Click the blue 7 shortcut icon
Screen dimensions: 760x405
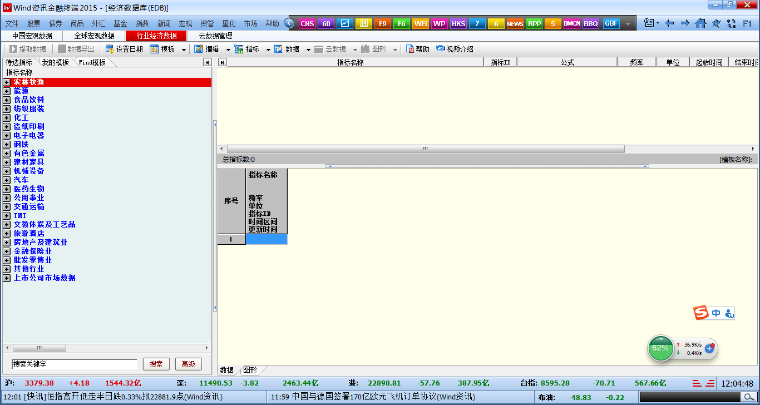tap(477, 23)
